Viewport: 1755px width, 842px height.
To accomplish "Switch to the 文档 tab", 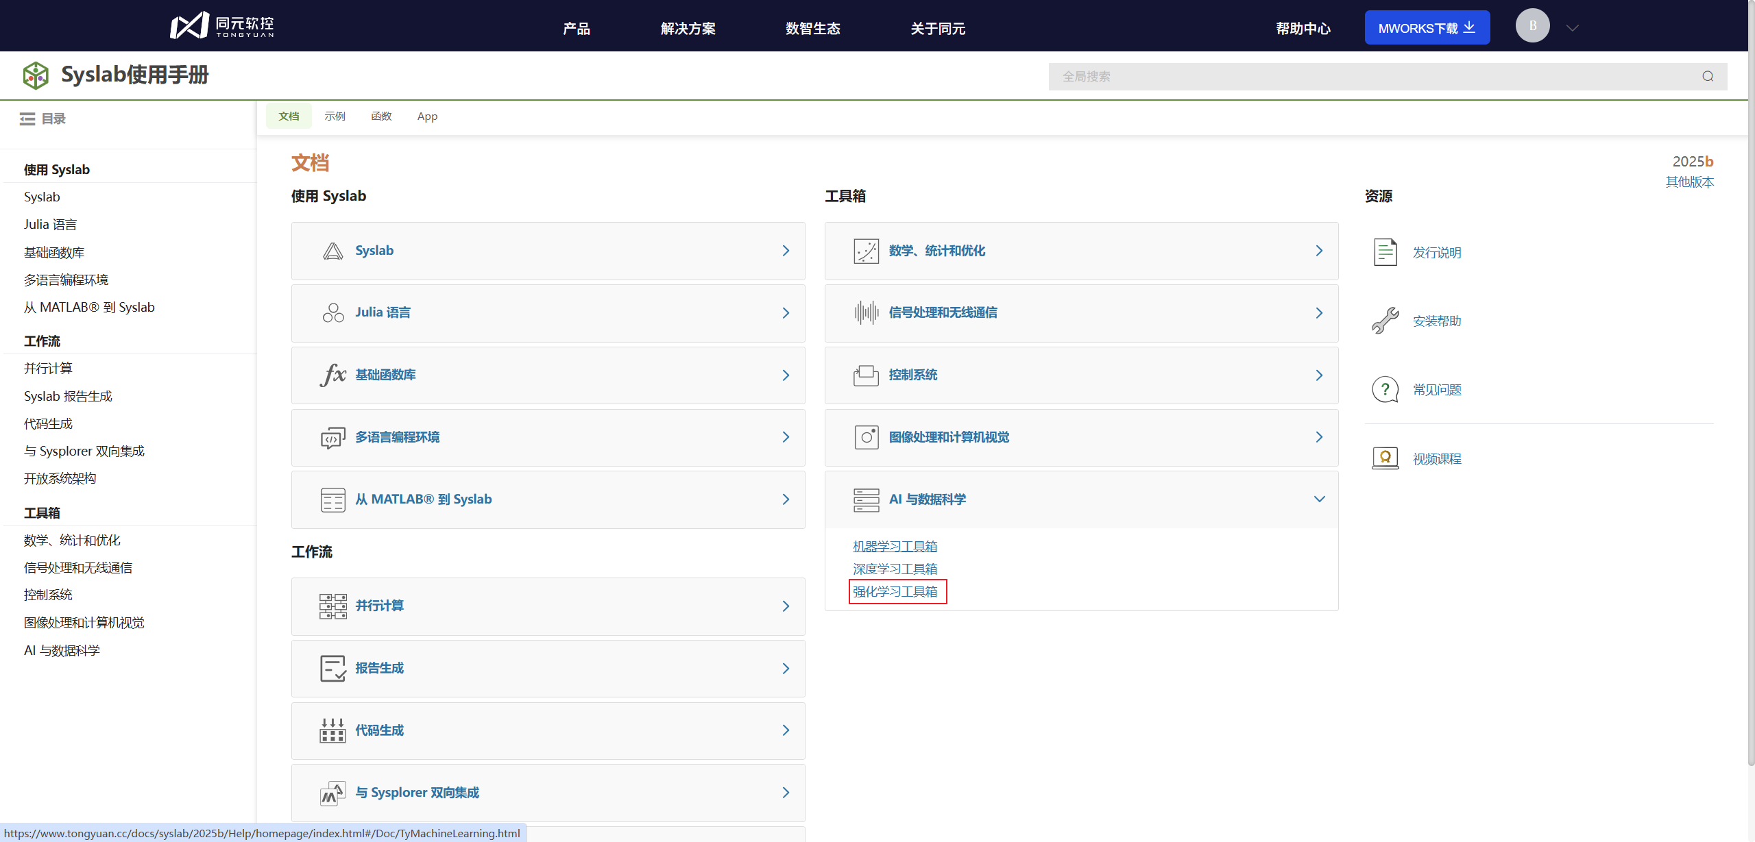I will coord(289,116).
